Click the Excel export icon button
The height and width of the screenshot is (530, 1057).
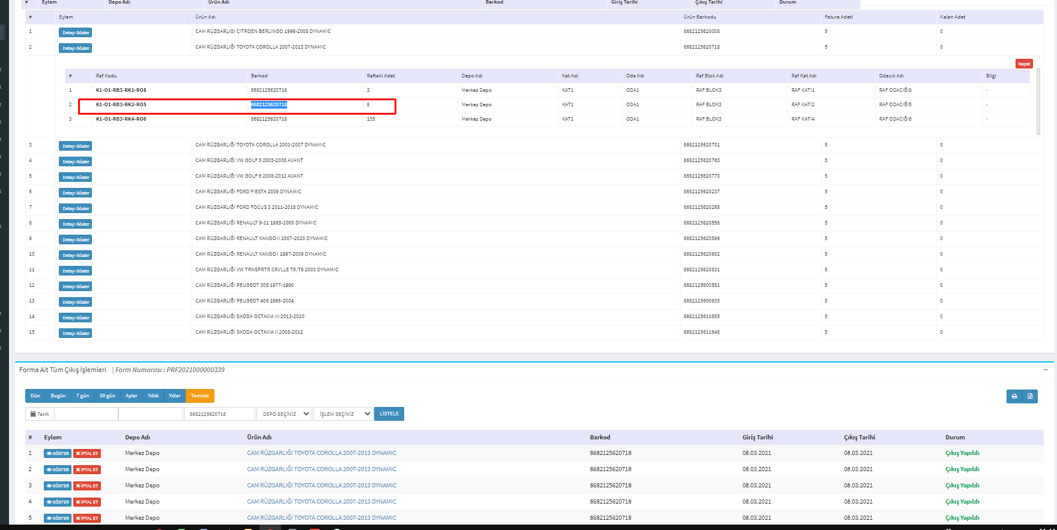coord(1030,396)
